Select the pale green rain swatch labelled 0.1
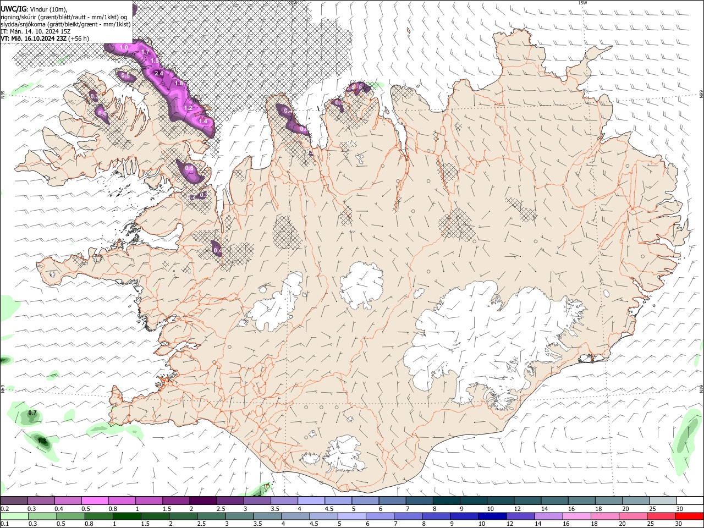Image resolution: width=704 pixels, height=528 pixels. pyautogui.click(x=14, y=516)
